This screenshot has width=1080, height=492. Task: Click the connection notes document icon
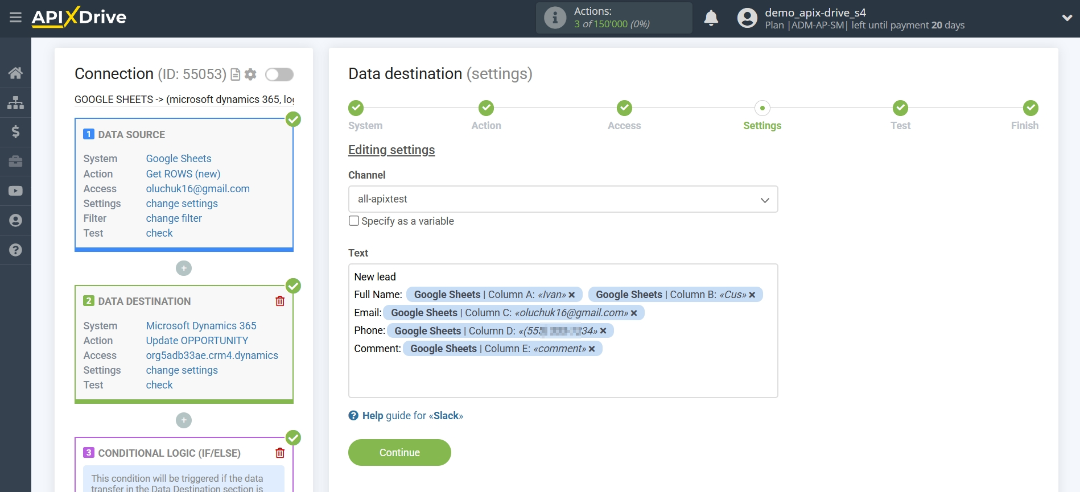[x=236, y=75]
